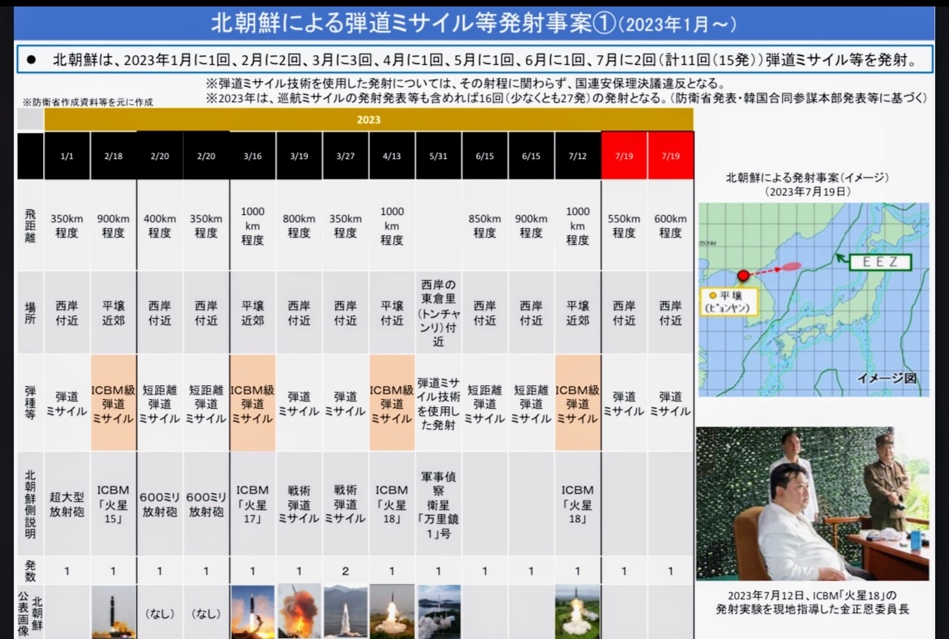
Task: Click the orange ICBM級 cell in 4/13 column
Action: (x=392, y=403)
